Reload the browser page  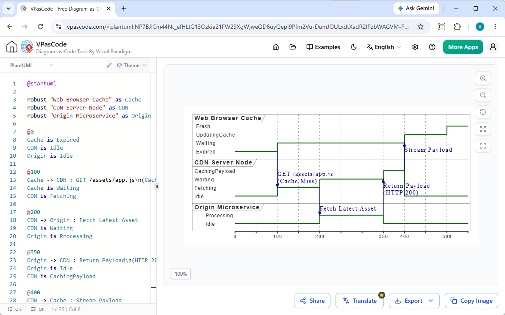click(40, 27)
